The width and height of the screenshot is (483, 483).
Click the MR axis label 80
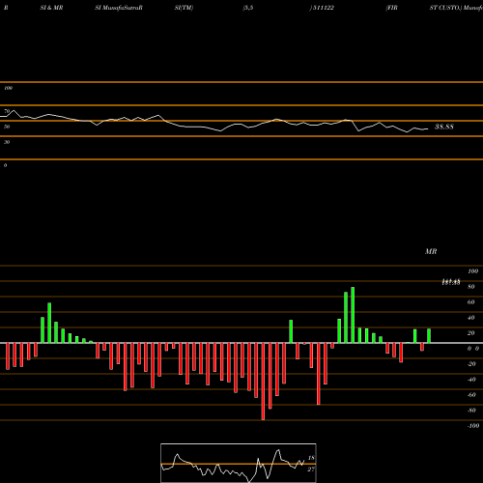pos(471,287)
